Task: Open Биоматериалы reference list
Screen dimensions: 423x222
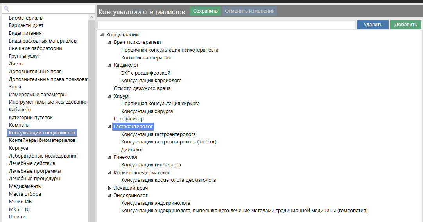Action: (x=26, y=18)
